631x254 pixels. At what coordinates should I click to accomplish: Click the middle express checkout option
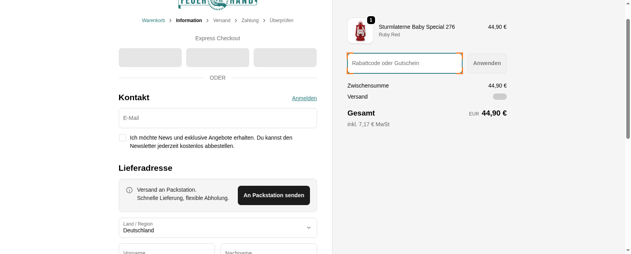[217, 57]
